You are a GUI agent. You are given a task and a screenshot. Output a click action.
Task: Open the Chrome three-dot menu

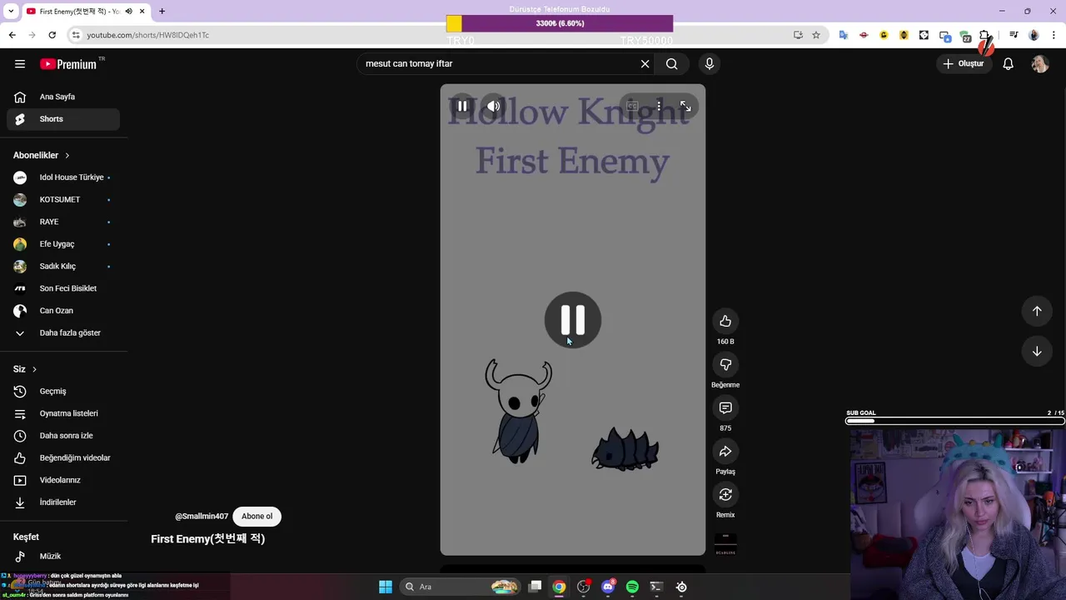[1054, 35]
